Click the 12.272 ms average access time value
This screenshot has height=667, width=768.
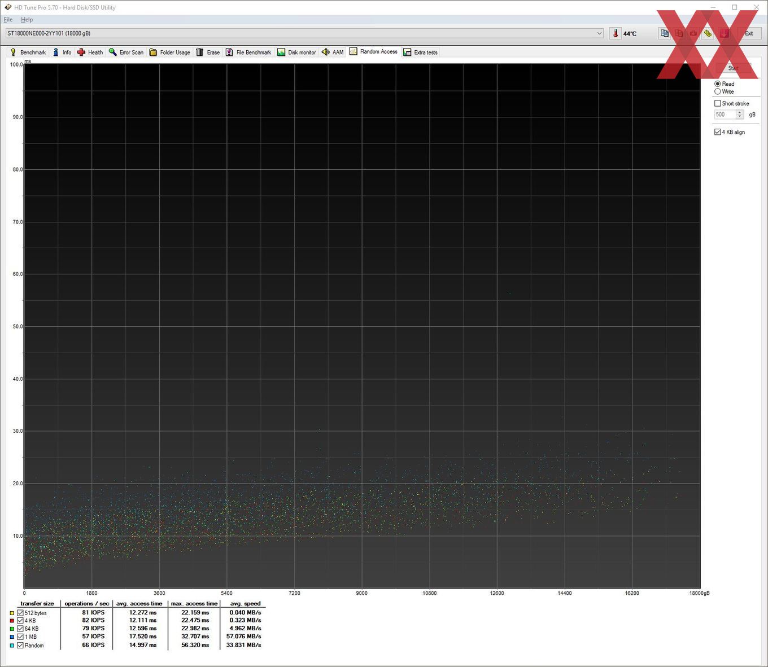143,612
